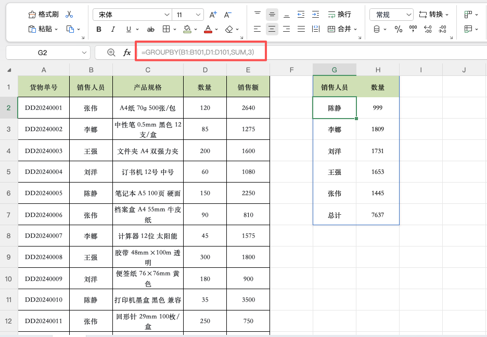Click the select-all corner triangle
487x337 pixels.
pos(9,70)
